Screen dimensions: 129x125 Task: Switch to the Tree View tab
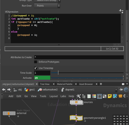point(45,84)
